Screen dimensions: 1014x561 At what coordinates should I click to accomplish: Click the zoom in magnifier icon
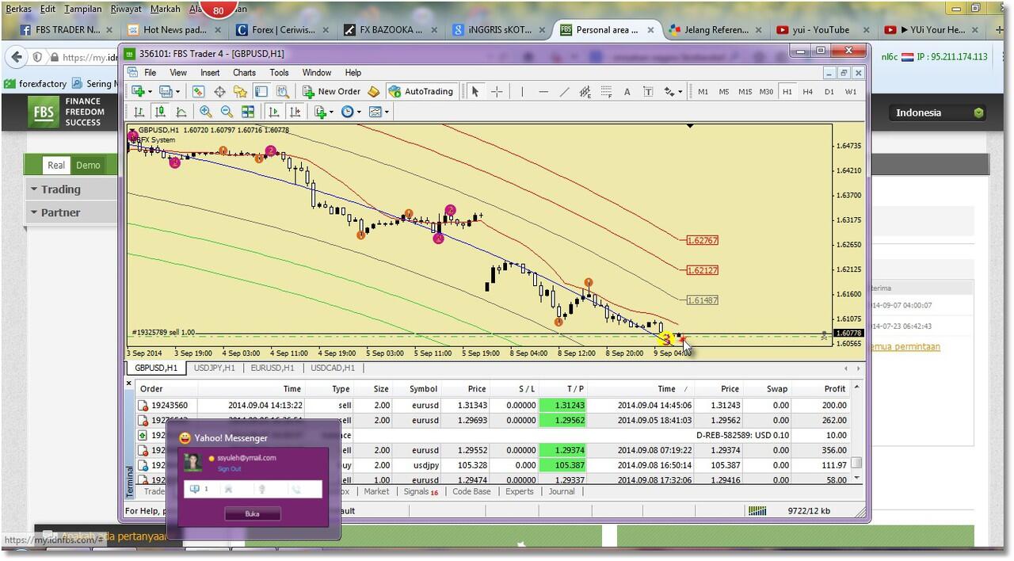(206, 112)
